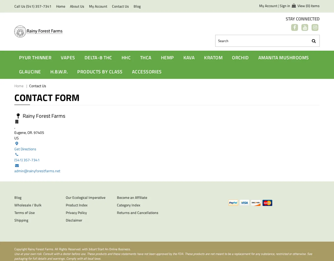The image size is (334, 261).
Task: Open Become an Affiliate link
Action: (132, 198)
